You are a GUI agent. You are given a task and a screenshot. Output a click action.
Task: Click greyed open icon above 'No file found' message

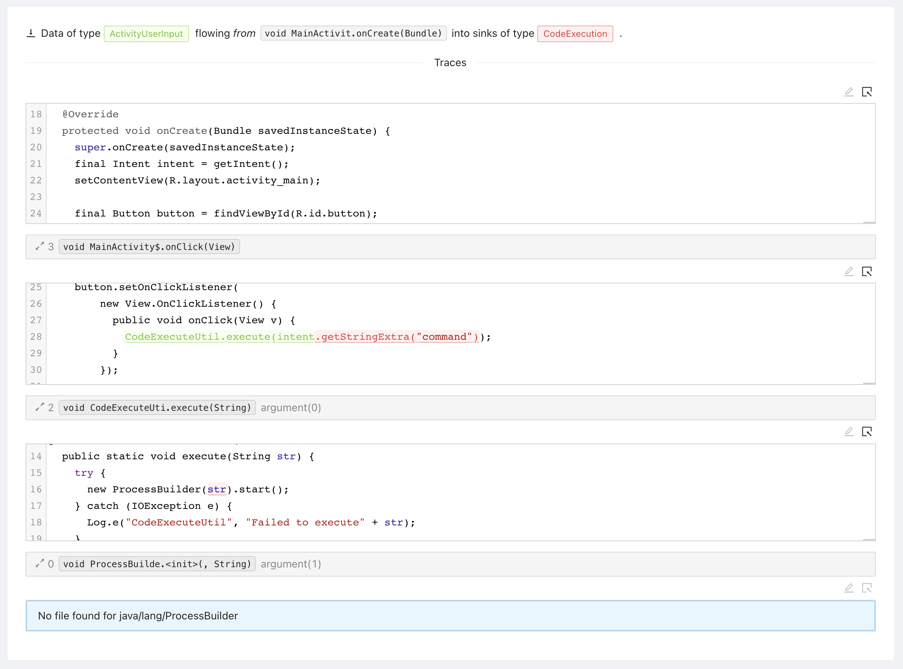(x=867, y=588)
